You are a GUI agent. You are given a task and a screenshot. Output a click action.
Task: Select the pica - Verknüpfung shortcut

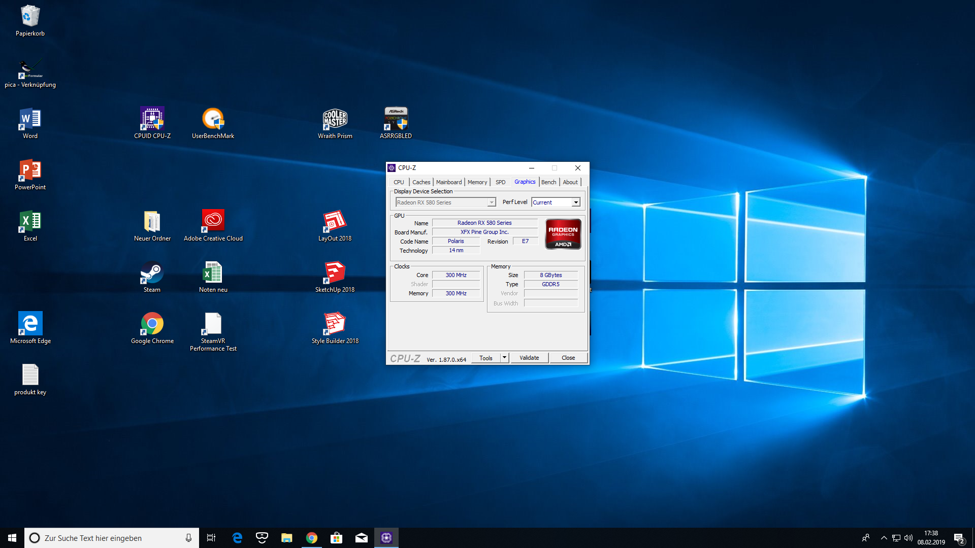tap(30, 73)
